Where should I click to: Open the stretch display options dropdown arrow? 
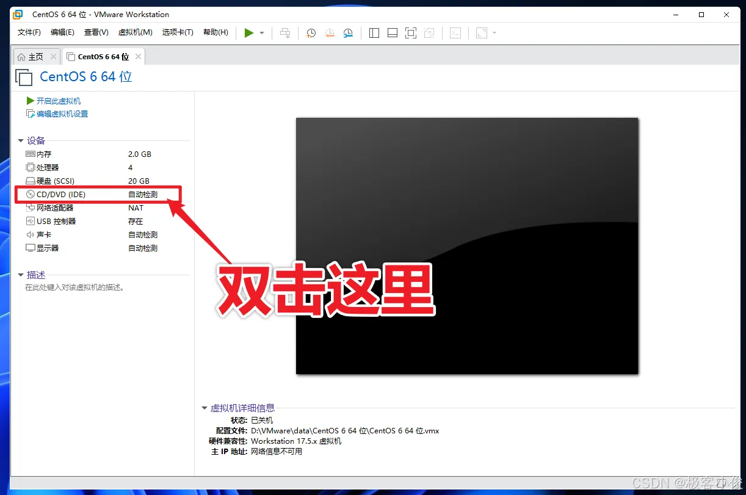(494, 33)
